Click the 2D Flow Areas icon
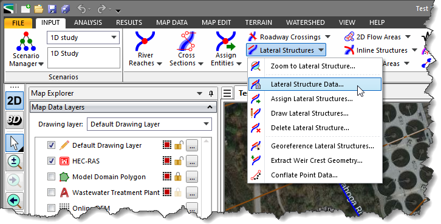Viewport: 441px width, 224px height. (349, 37)
